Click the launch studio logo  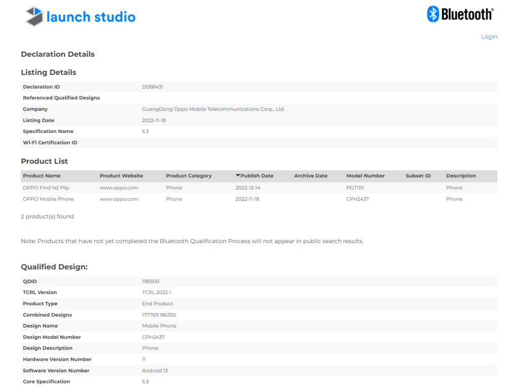tap(80, 16)
